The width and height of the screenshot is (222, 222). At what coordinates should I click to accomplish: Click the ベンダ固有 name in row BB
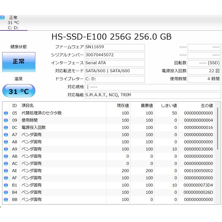pyautogui.click(x=31, y=200)
